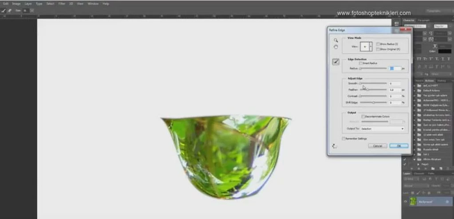
Task: Open the Edit menu
Action: pyautogui.click(x=6, y=4)
